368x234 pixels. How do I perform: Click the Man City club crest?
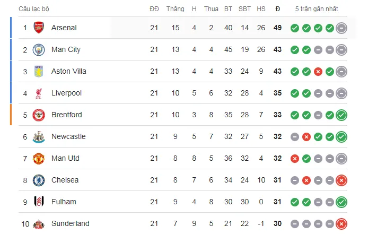pyautogui.click(x=39, y=49)
